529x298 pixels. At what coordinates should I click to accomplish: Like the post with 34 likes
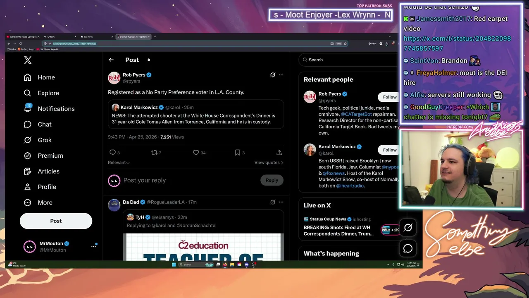[196, 153]
